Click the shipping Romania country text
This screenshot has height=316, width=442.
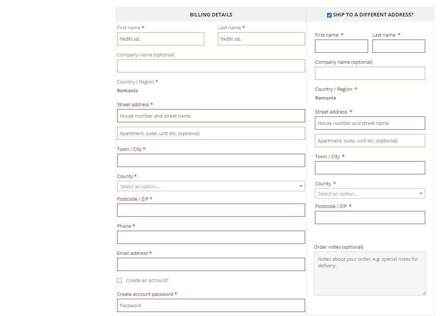pyautogui.click(x=326, y=98)
